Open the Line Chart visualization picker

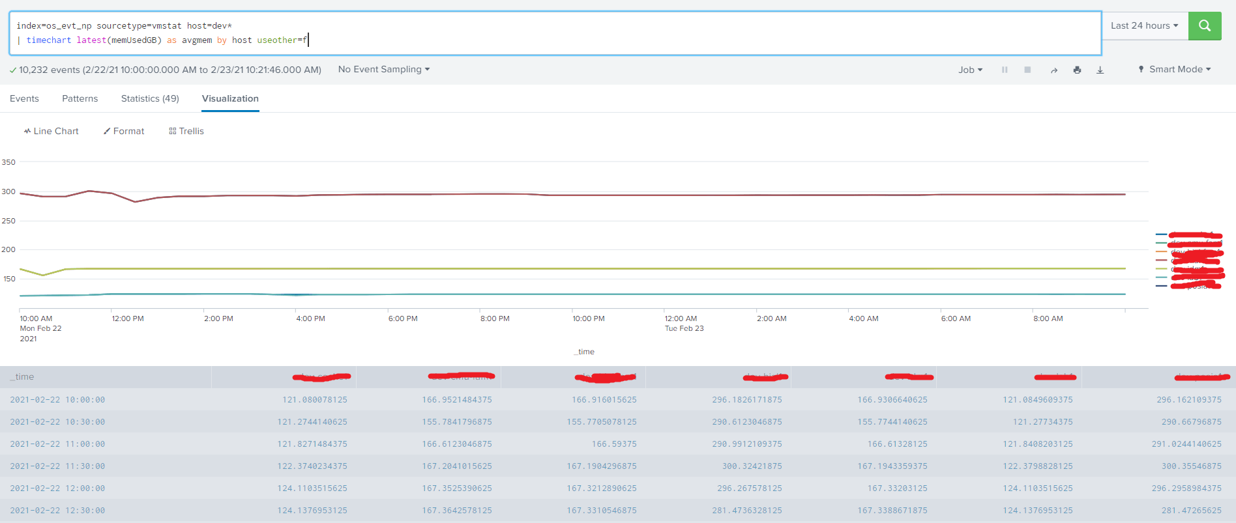[x=51, y=131]
